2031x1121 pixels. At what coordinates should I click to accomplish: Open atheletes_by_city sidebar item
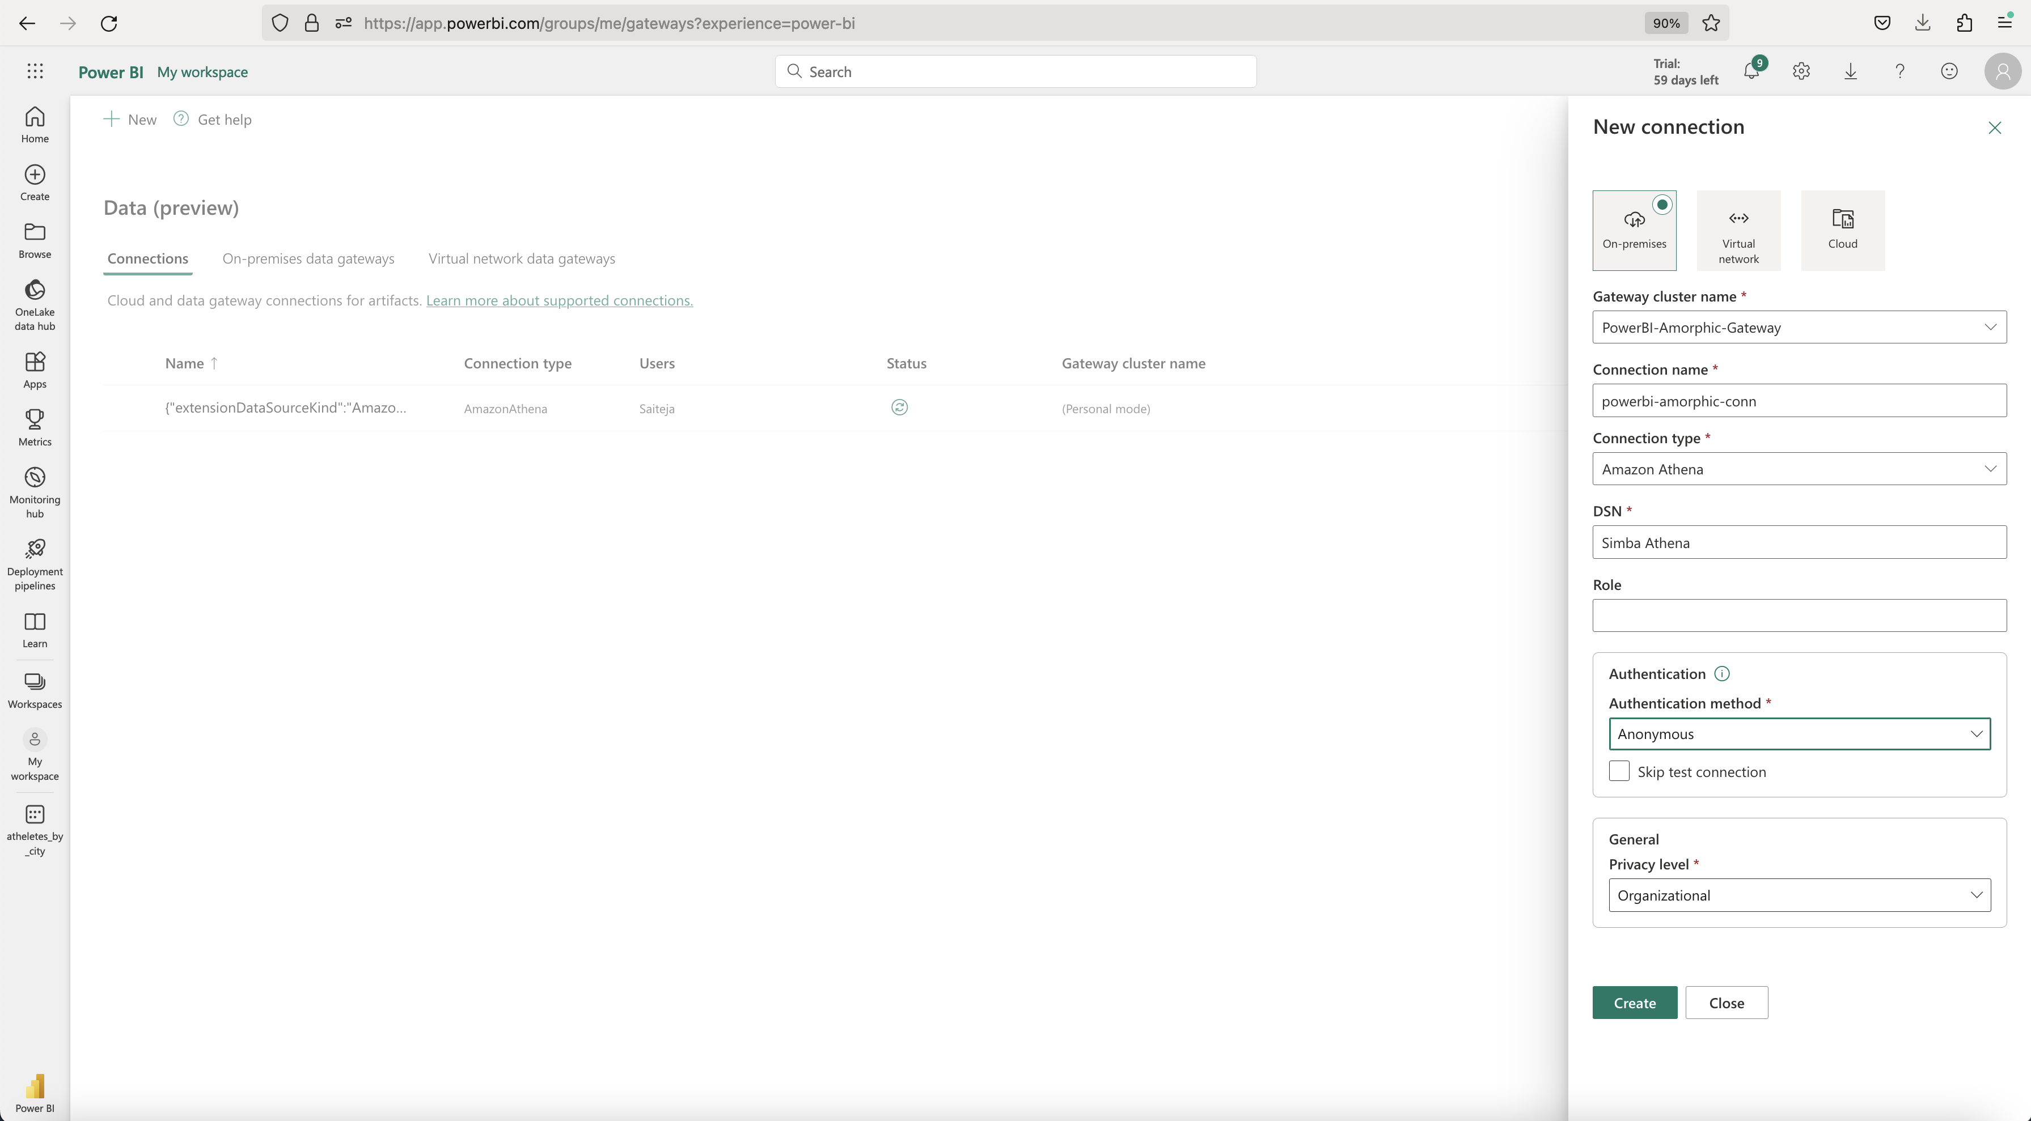pyautogui.click(x=35, y=830)
